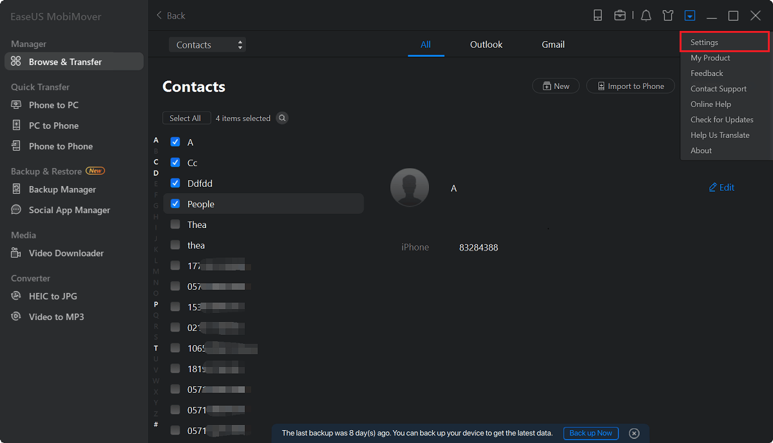Click the shirt skin theme icon

[x=668, y=15]
